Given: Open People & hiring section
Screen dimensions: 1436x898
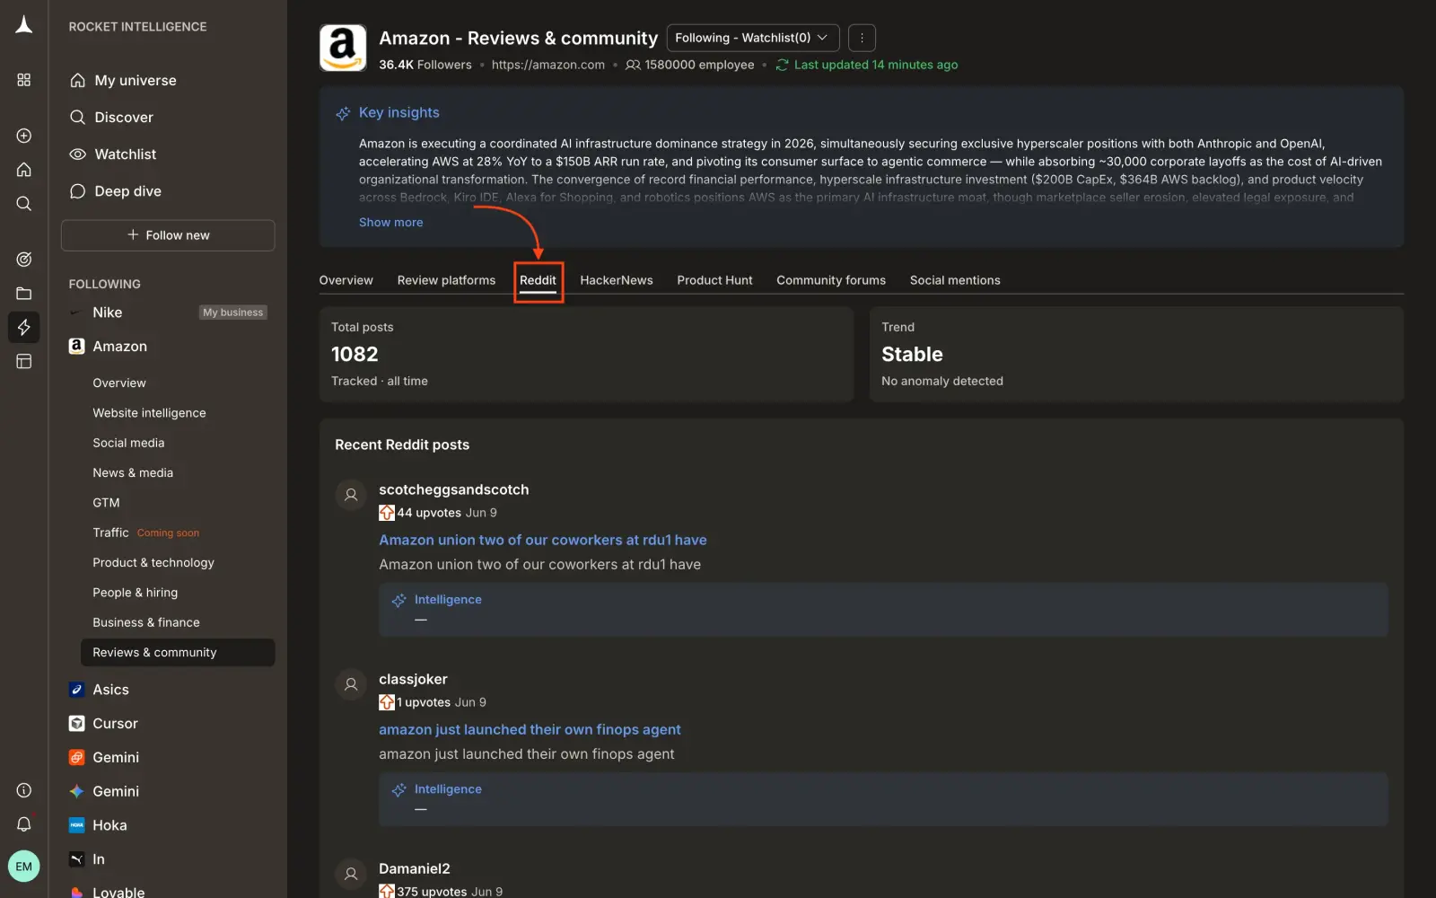Looking at the screenshot, I should 135,593.
